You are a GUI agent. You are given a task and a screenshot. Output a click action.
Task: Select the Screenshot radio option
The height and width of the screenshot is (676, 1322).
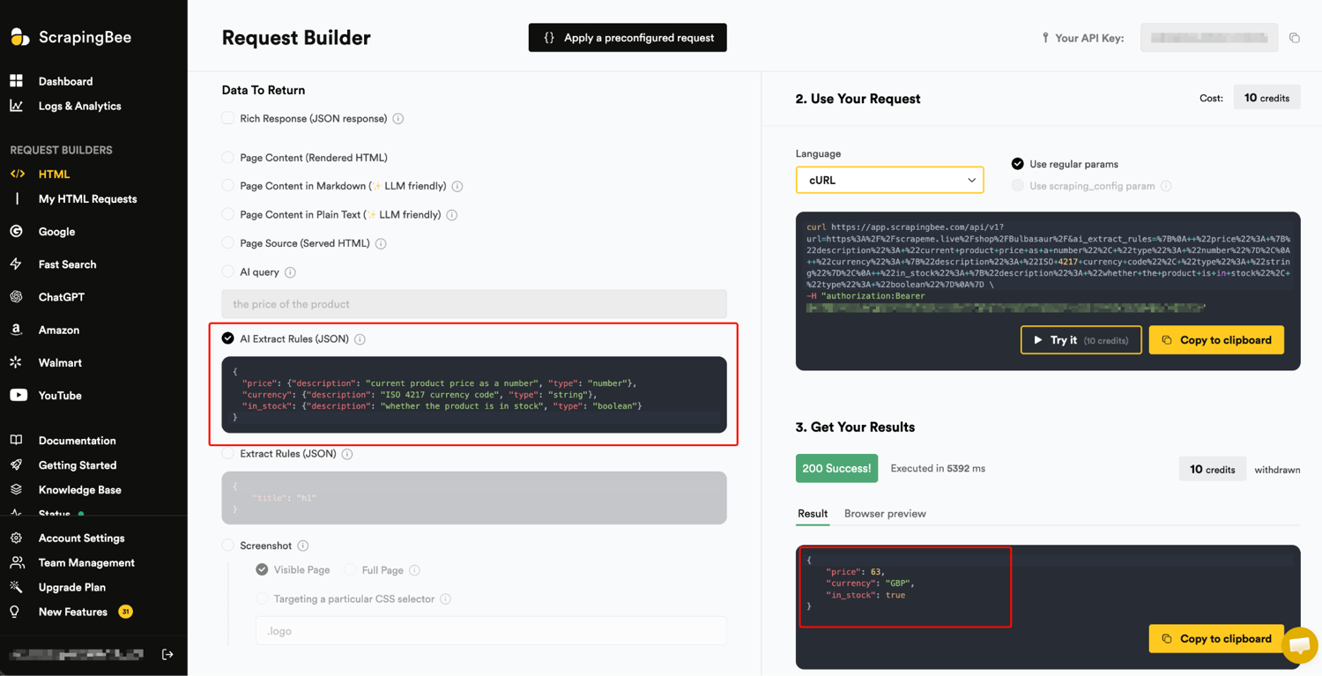point(228,546)
